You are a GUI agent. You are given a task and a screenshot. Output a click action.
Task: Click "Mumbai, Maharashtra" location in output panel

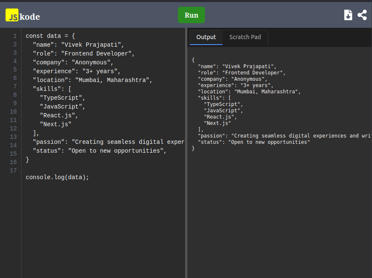pyautogui.click(x=266, y=91)
